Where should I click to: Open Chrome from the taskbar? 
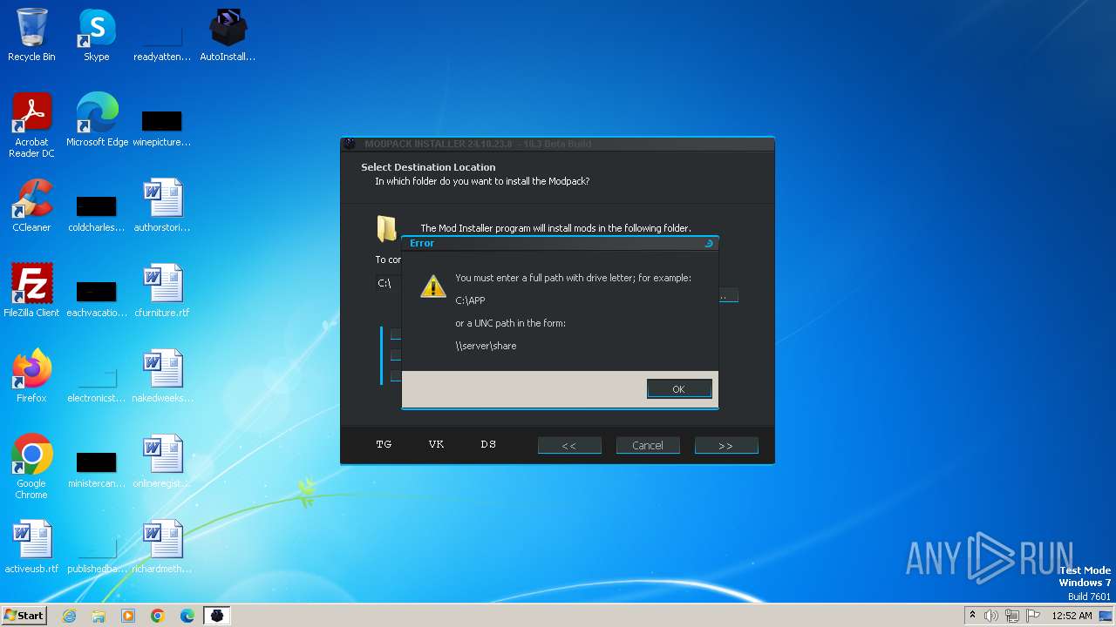(158, 616)
